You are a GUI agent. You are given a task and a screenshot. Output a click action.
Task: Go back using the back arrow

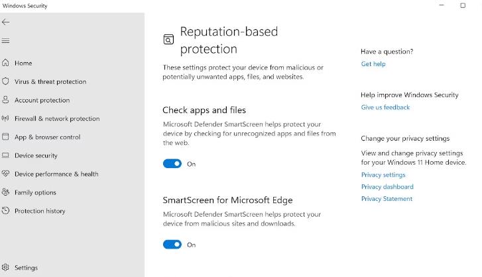(5, 22)
